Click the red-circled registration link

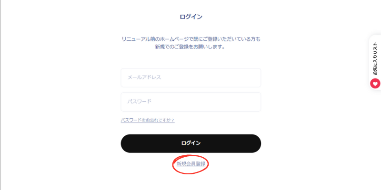click(x=191, y=164)
